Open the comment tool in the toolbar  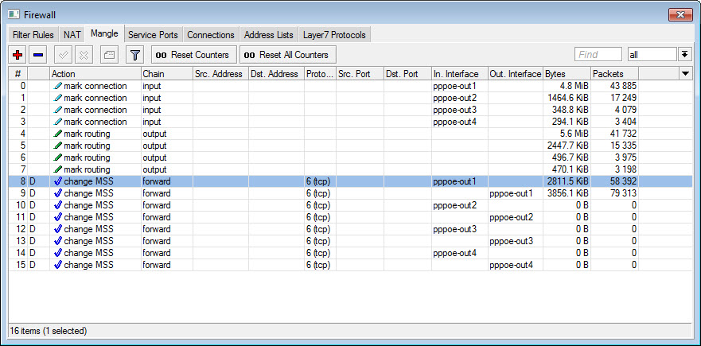[x=109, y=55]
